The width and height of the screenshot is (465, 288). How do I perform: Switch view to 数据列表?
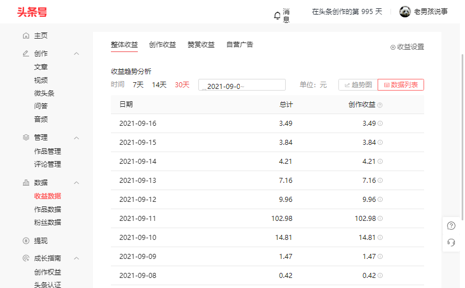tap(401, 85)
